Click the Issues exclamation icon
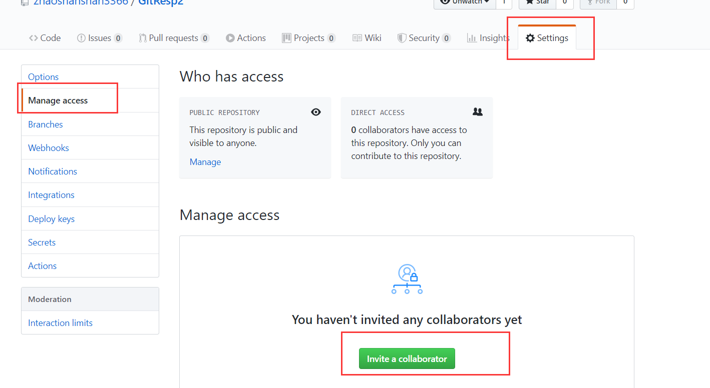Screen dimensions: 710x388 click(x=81, y=38)
